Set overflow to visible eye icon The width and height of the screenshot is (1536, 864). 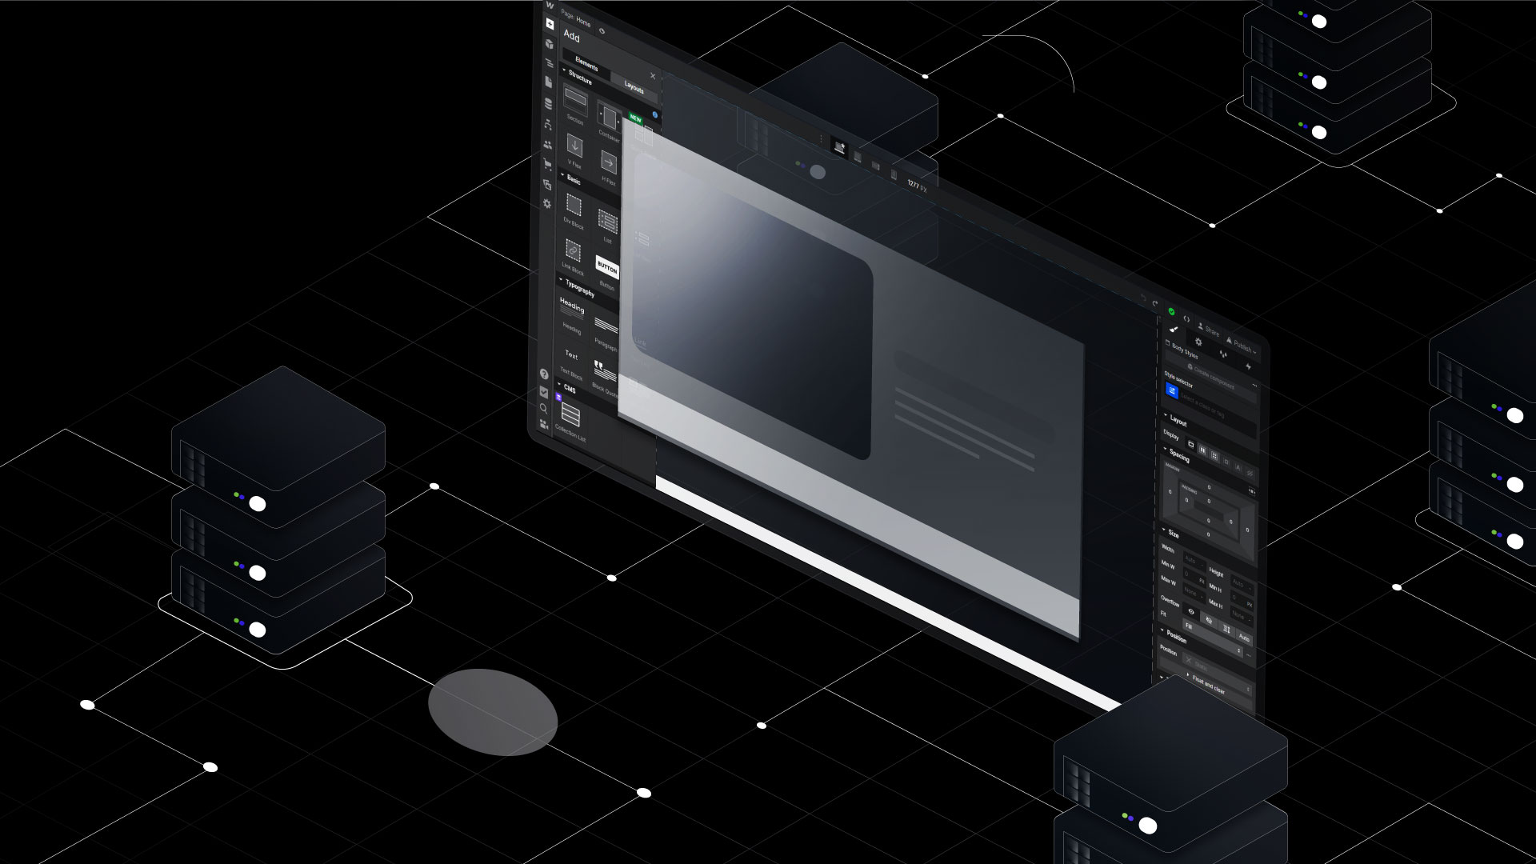1191,611
